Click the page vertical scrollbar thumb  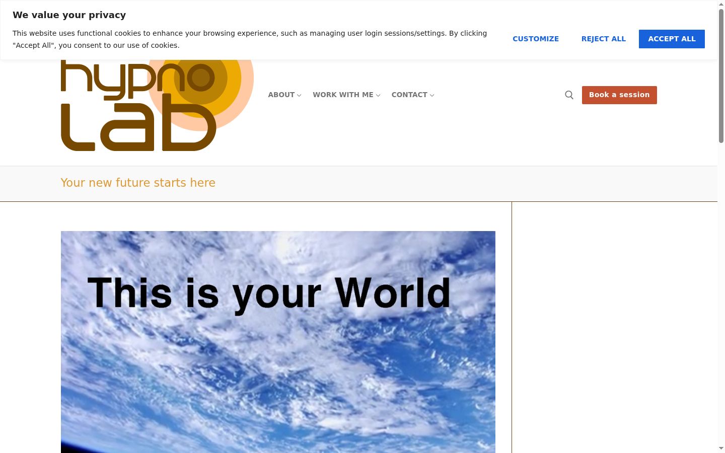tap(721, 75)
